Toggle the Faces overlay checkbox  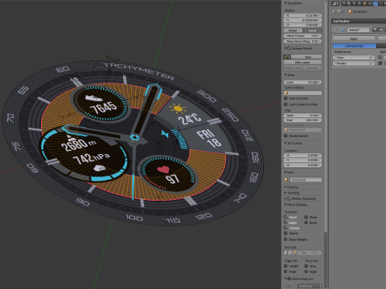tap(285, 217)
